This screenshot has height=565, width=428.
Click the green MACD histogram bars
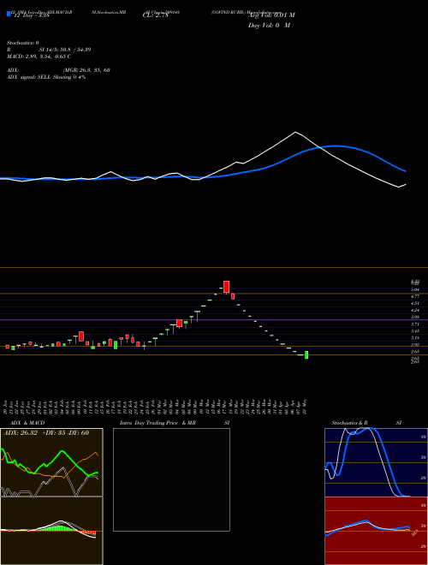tap(57, 528)
